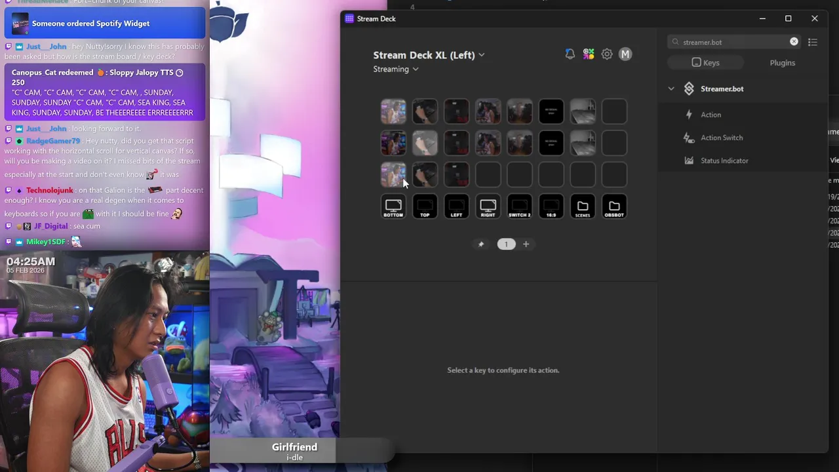Open the SCENES folder key
The width and height of the screenshot is (839, 472).
582,206
